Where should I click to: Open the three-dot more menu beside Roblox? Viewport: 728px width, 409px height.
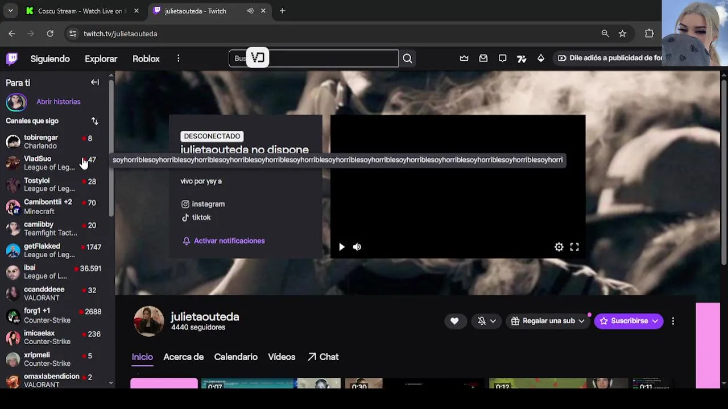click(x=179, y=59)
